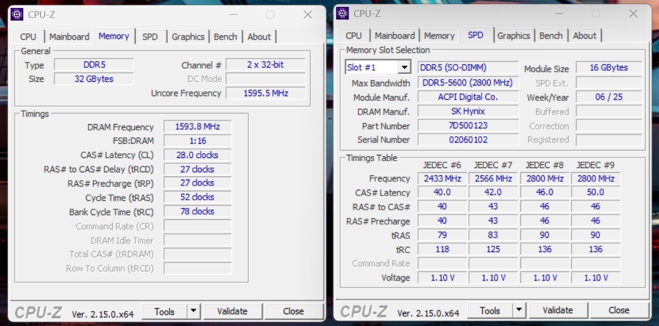
Task: Click the Size field showing 32 GBytes
Action: point(94,79)
